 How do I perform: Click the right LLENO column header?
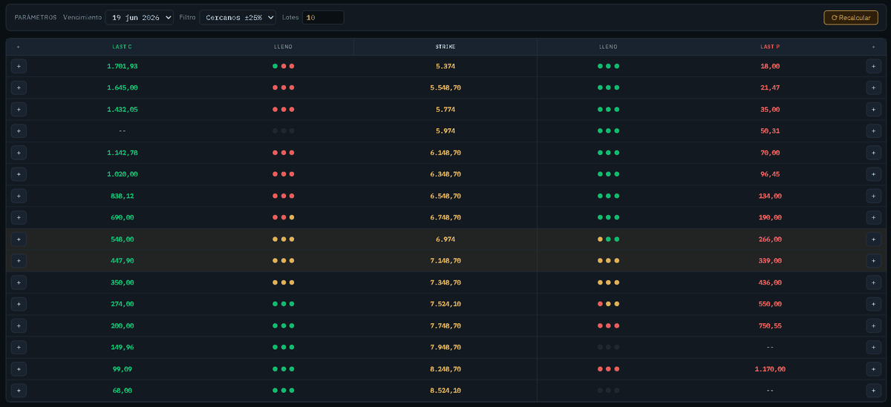608,47
